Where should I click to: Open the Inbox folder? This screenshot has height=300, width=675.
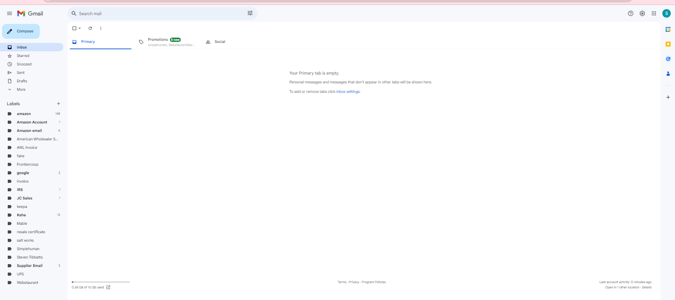[x=32, y=47]
